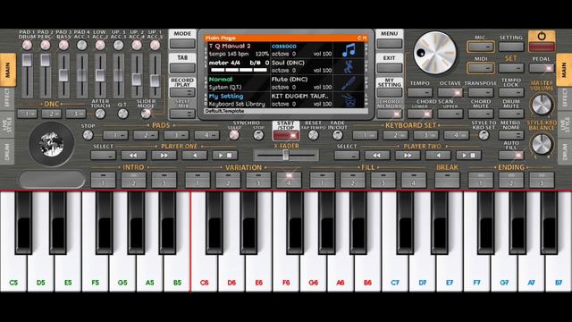Open the Player Two Select button
Screen dimensions: 572x322
tap(347, 155)
